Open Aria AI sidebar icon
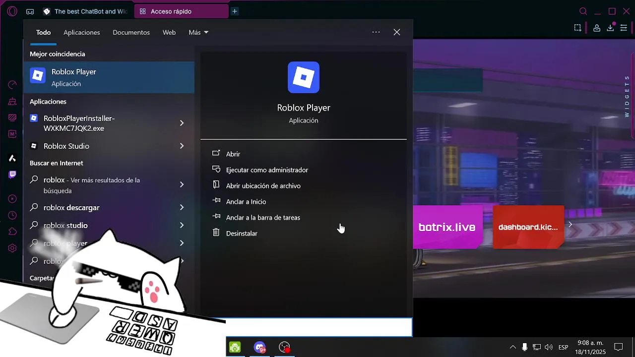Image resolution: width=635 pixels, height=357 pixels. pos(12,158)
